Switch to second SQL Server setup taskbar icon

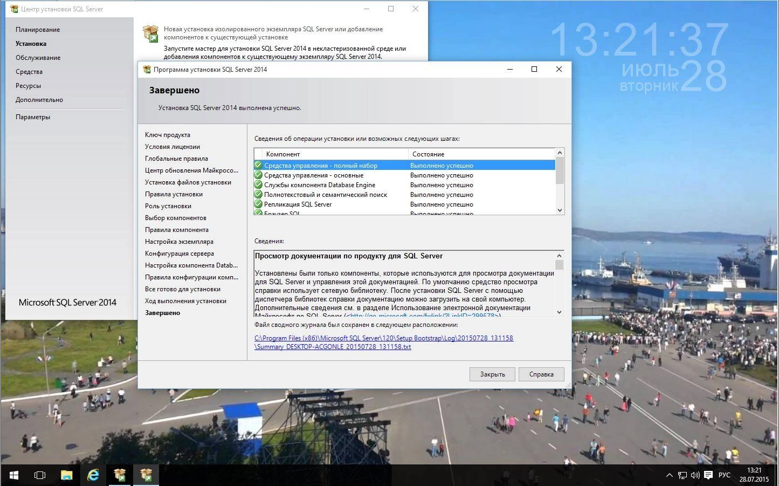pyautogui.click(x=146, y=475)
